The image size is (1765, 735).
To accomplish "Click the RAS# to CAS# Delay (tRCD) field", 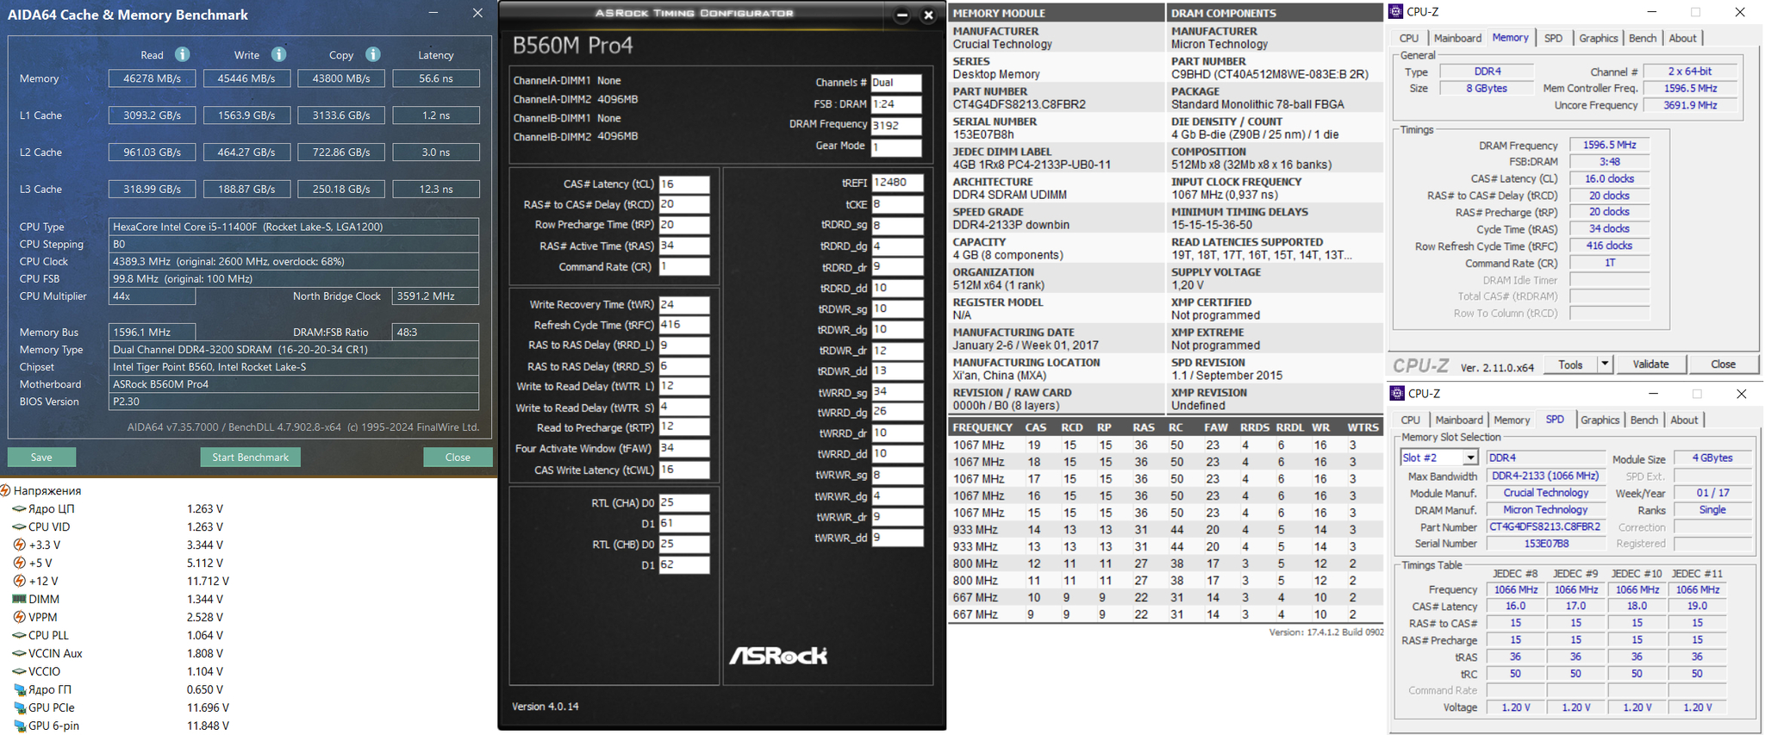I will 684,204.
